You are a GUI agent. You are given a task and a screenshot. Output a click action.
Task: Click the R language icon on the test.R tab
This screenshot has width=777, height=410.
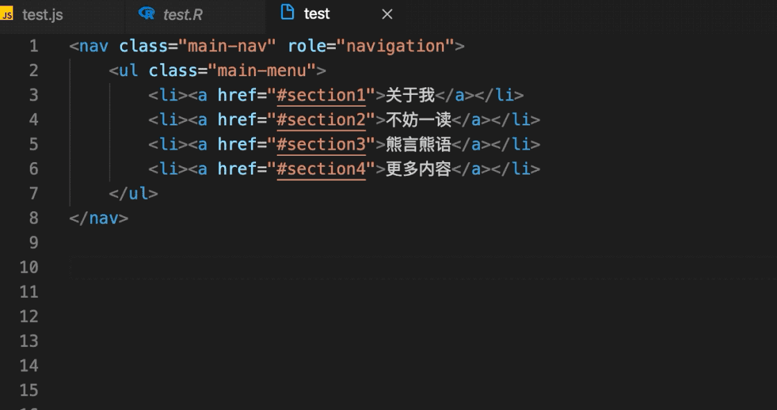tap(146, 14)
